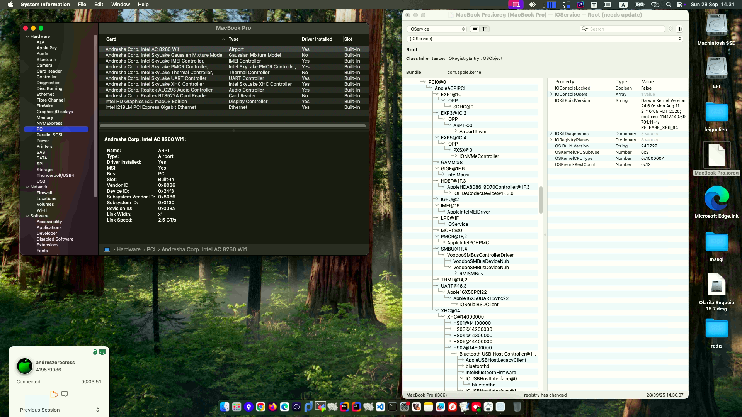Screen dimensions: 742x417
Task: Open the Window menu
Action: [121, 4]
